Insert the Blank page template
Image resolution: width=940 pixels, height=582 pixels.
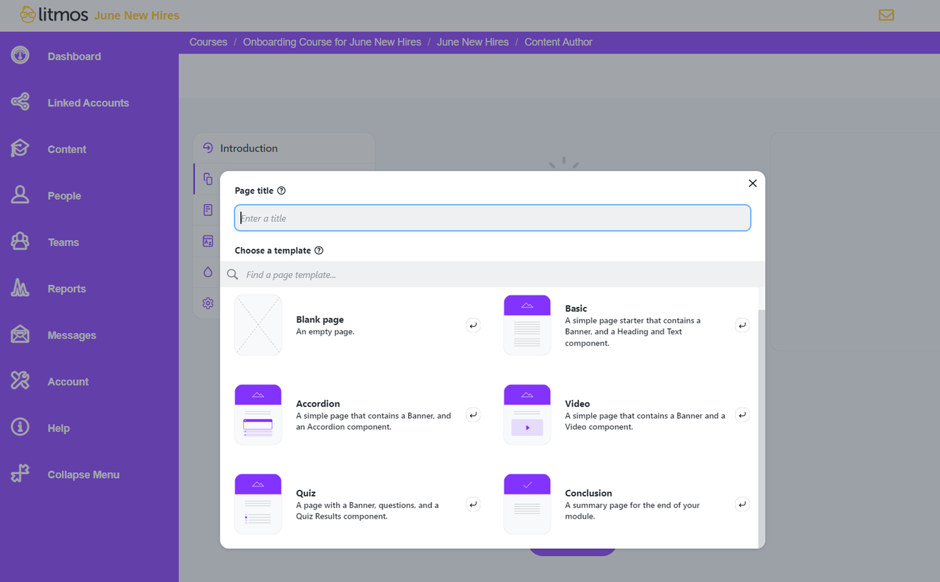pos(473,325)
